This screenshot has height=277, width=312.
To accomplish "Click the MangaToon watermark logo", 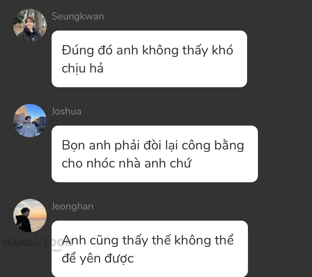I will point(37,243).
